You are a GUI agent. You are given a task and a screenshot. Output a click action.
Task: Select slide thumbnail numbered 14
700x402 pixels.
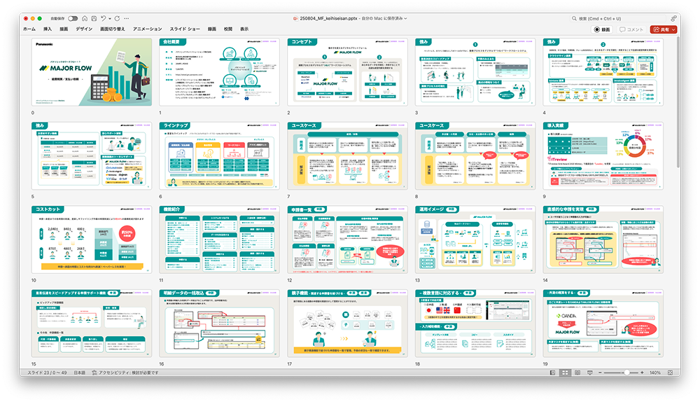tap(603, 240)
